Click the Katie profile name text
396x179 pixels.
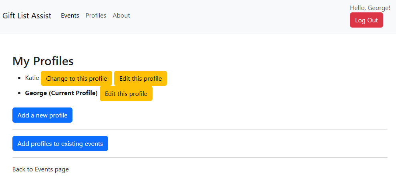click(32, 78)
